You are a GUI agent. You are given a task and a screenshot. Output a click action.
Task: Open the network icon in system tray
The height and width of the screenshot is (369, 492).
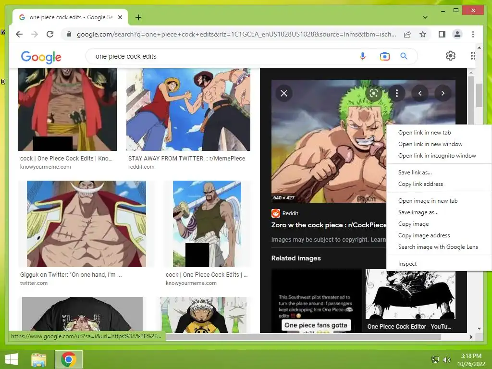click(435, 359)
